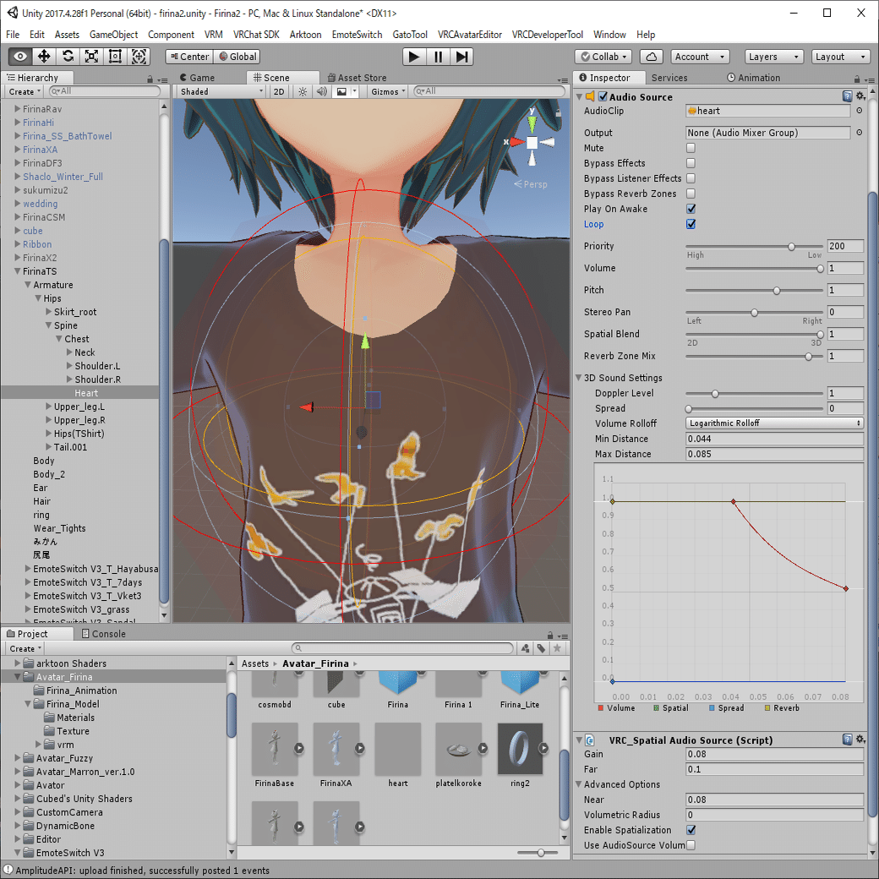Toggle Inspector panel lock icon
The image size is (879, 879).
[x=856, y=79]
